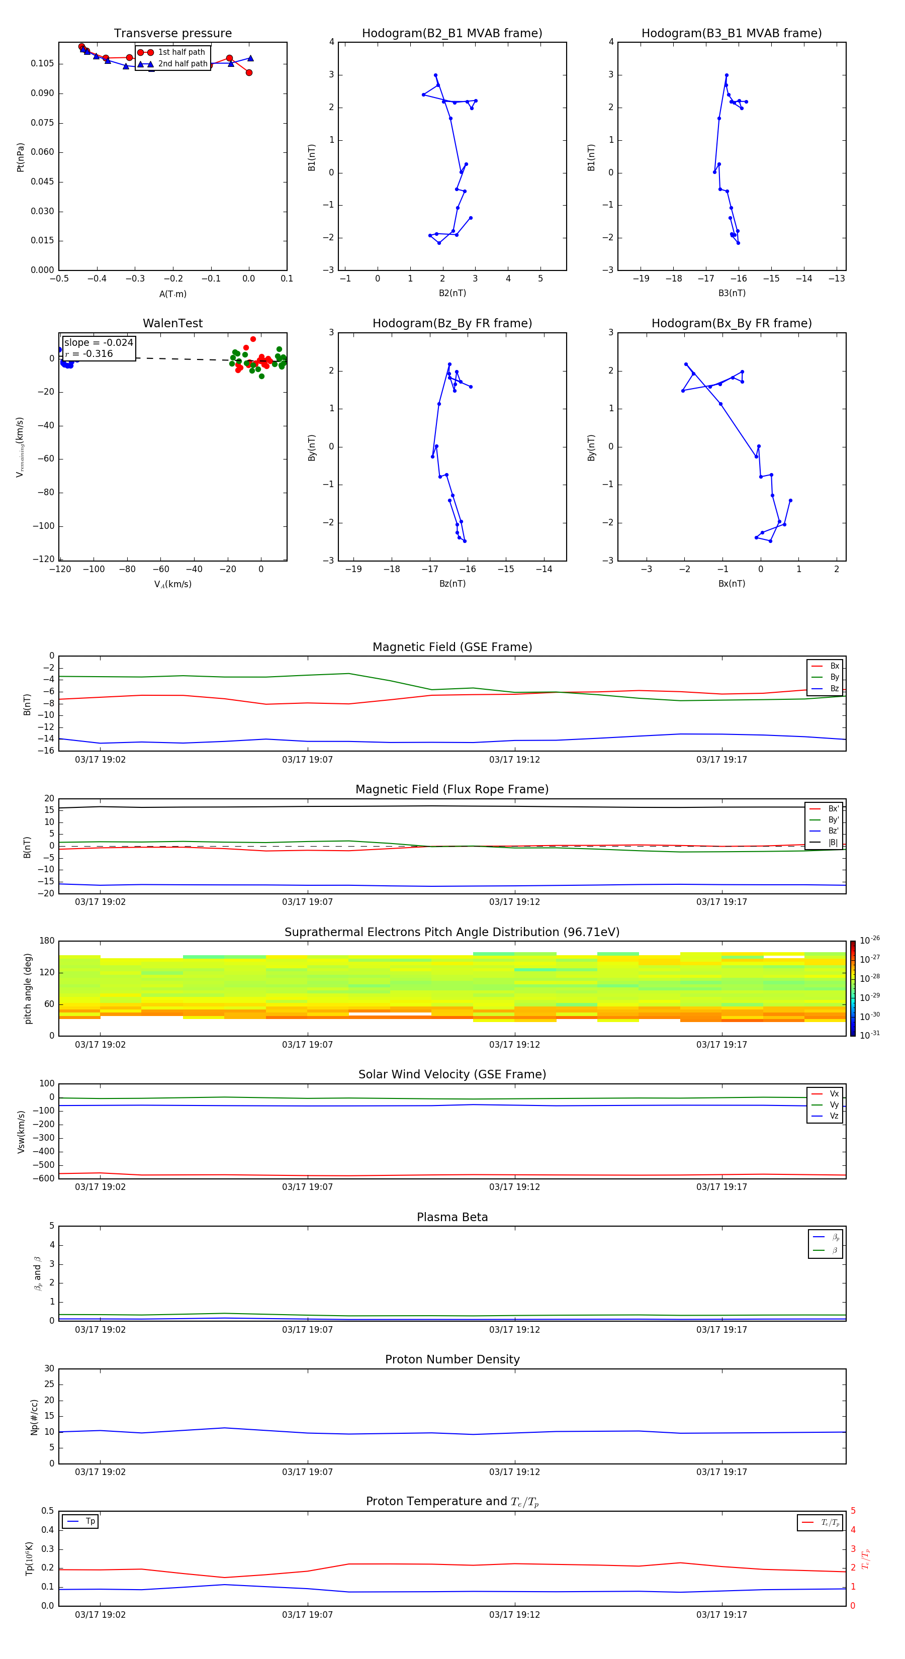Click "03/17 19:07" tick under Proton Number Density
This screenshot has width=905, height=1659.
coord(307,1472)
